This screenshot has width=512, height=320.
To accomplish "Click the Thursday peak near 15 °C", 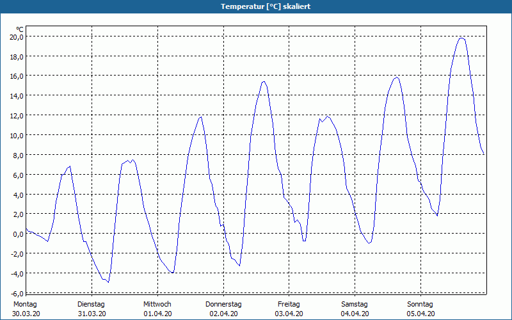I will (x=264, y=82).
